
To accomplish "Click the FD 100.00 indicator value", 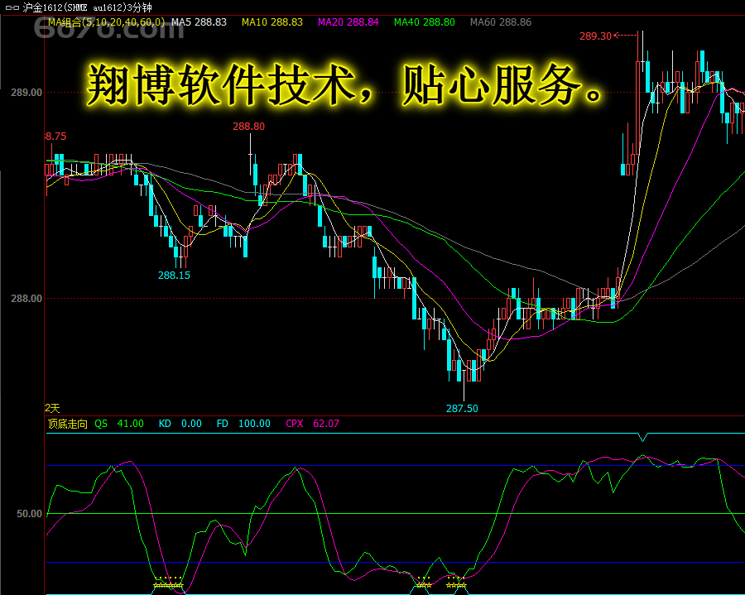I will pos(243,424).
